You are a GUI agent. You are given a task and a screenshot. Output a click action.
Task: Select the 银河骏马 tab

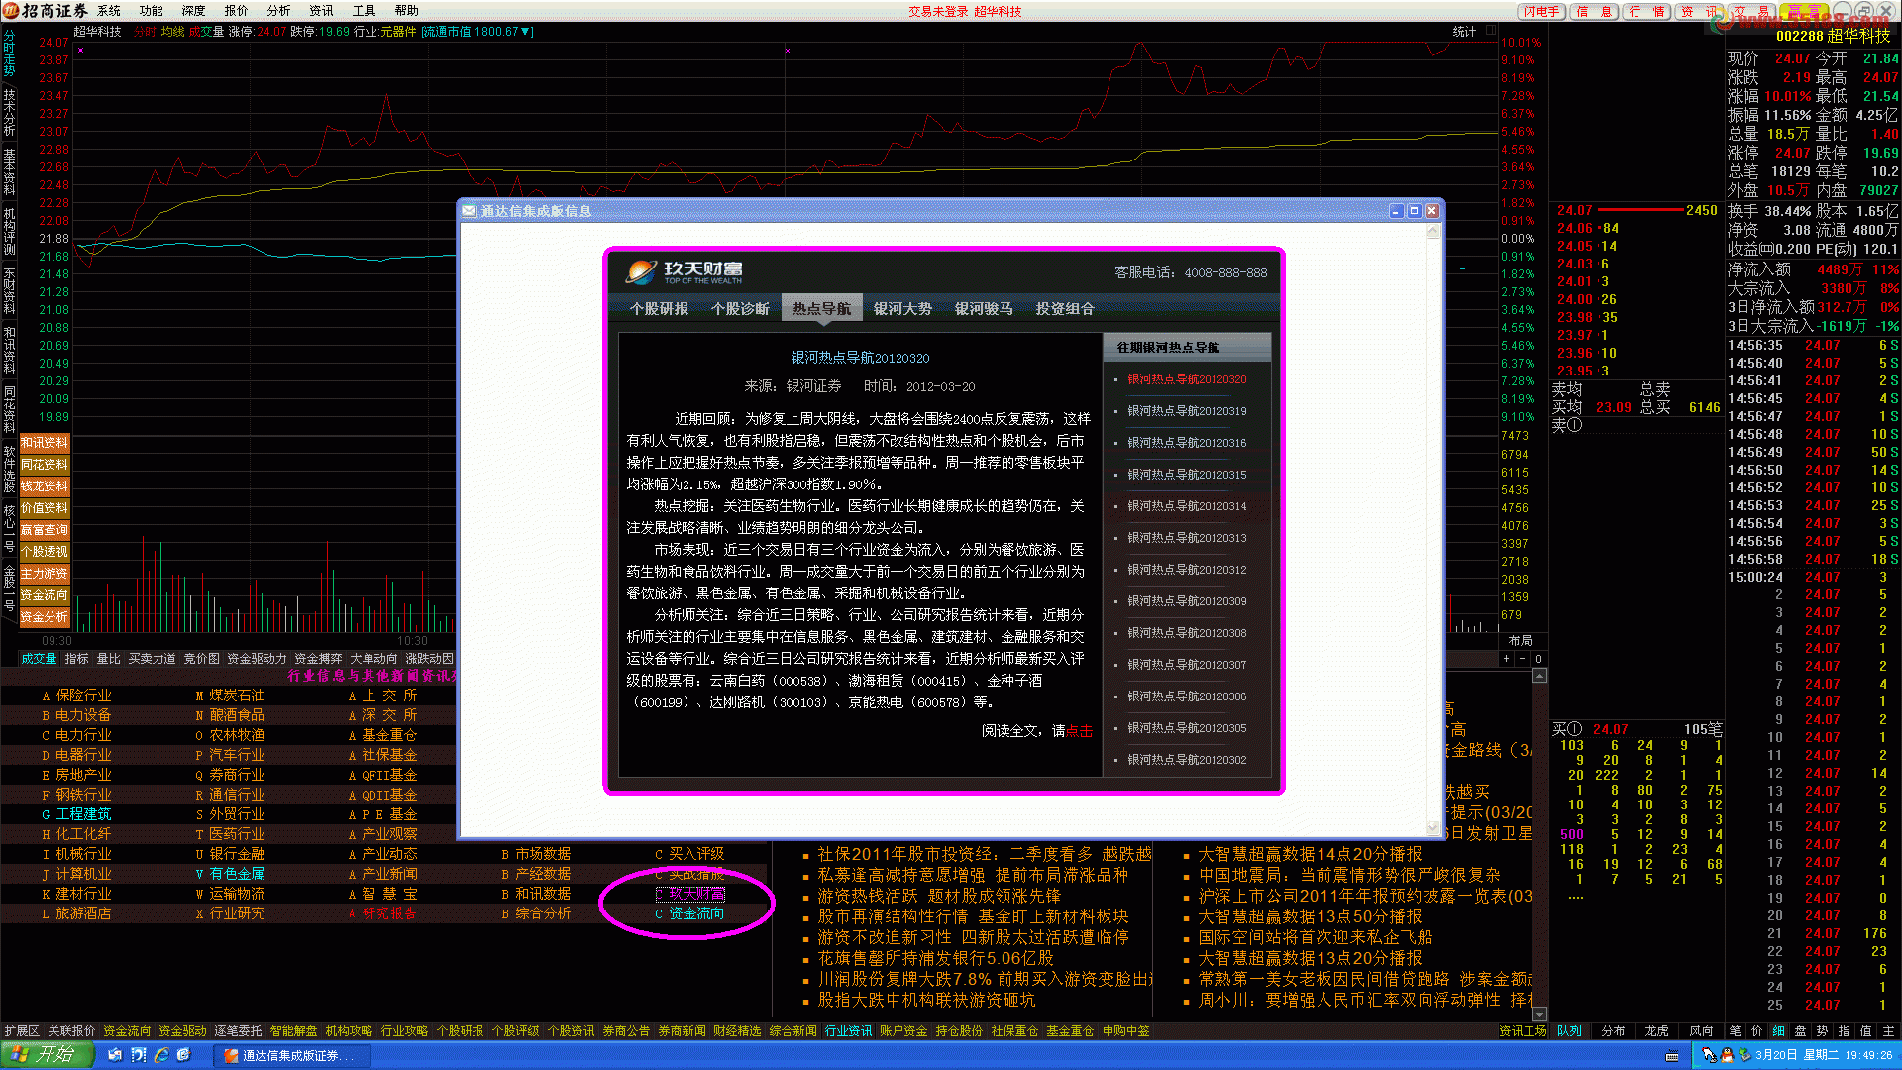pos(984,308)
